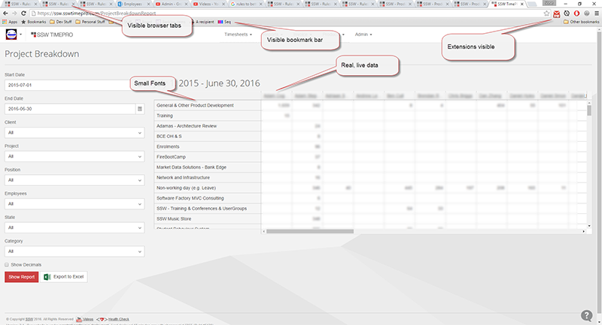Open the Health Check link in footer

click(x=118, y=319)
